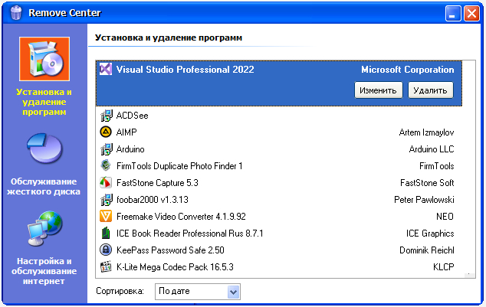Click the Arduino installer icon
Viewport: 486px width, 307px height.
pyautogui.click(x=106, y=149)
